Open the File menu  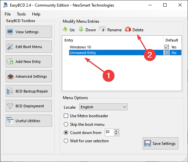coord(8,14)
